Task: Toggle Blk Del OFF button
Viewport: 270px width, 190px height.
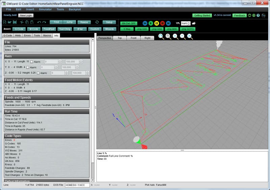Action: [129, 23]
